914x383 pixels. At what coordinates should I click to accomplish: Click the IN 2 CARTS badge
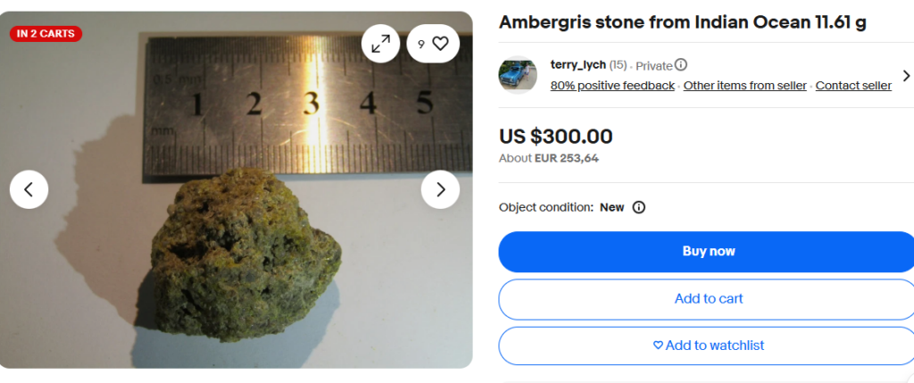pos(46,34)
